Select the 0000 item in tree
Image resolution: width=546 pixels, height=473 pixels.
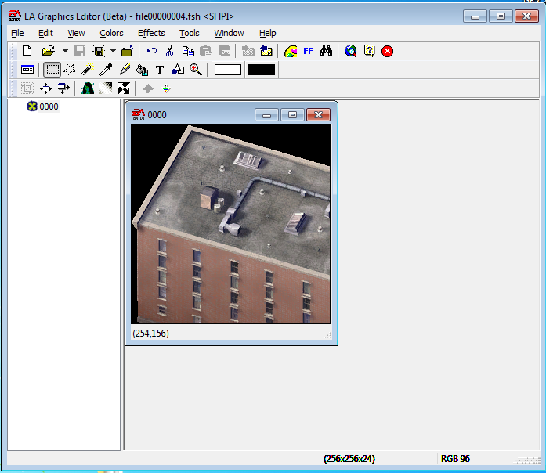[x=49, y=107]
